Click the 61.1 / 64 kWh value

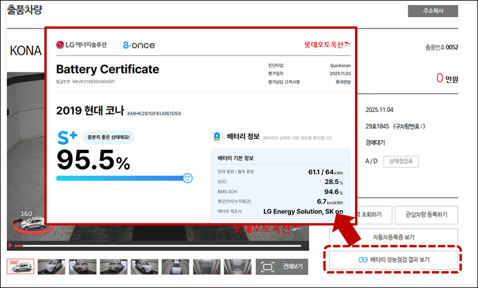325,172
